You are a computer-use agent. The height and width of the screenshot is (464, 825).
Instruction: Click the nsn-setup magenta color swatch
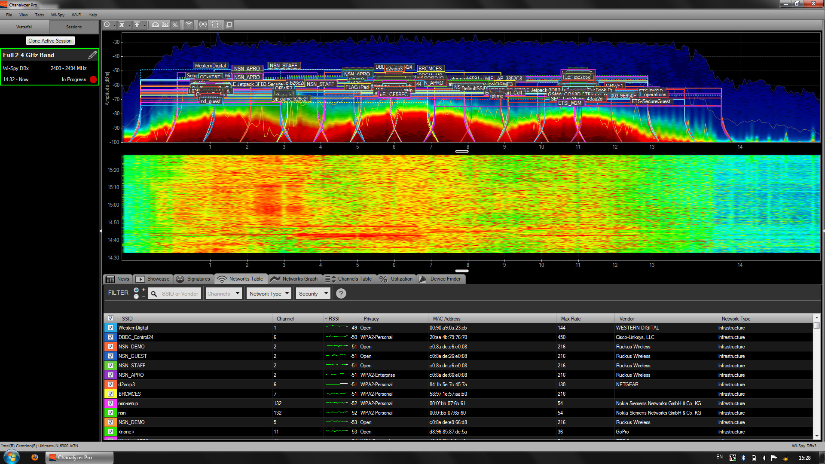(110, 403)
